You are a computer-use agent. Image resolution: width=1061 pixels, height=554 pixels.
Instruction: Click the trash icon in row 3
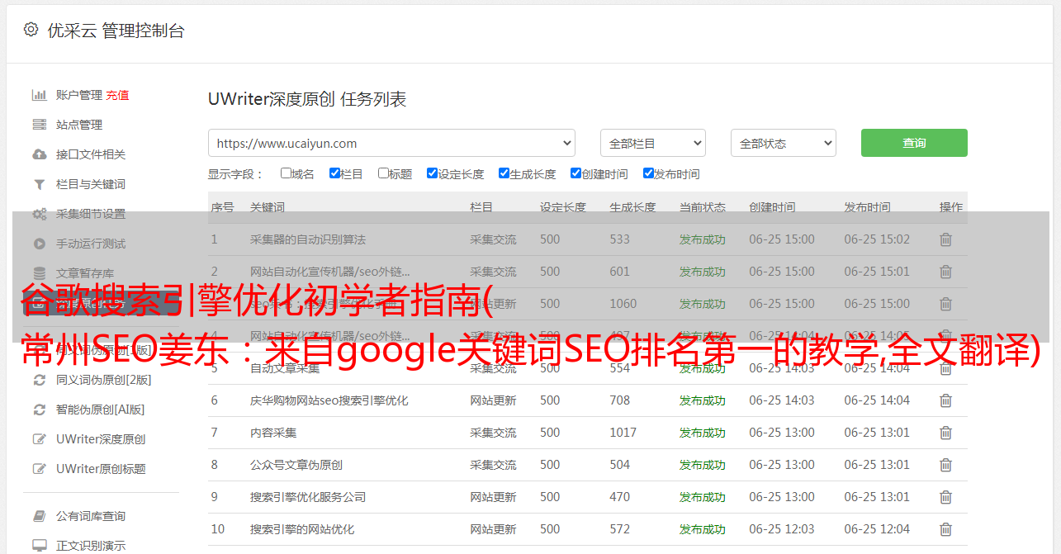pos(946,304)
